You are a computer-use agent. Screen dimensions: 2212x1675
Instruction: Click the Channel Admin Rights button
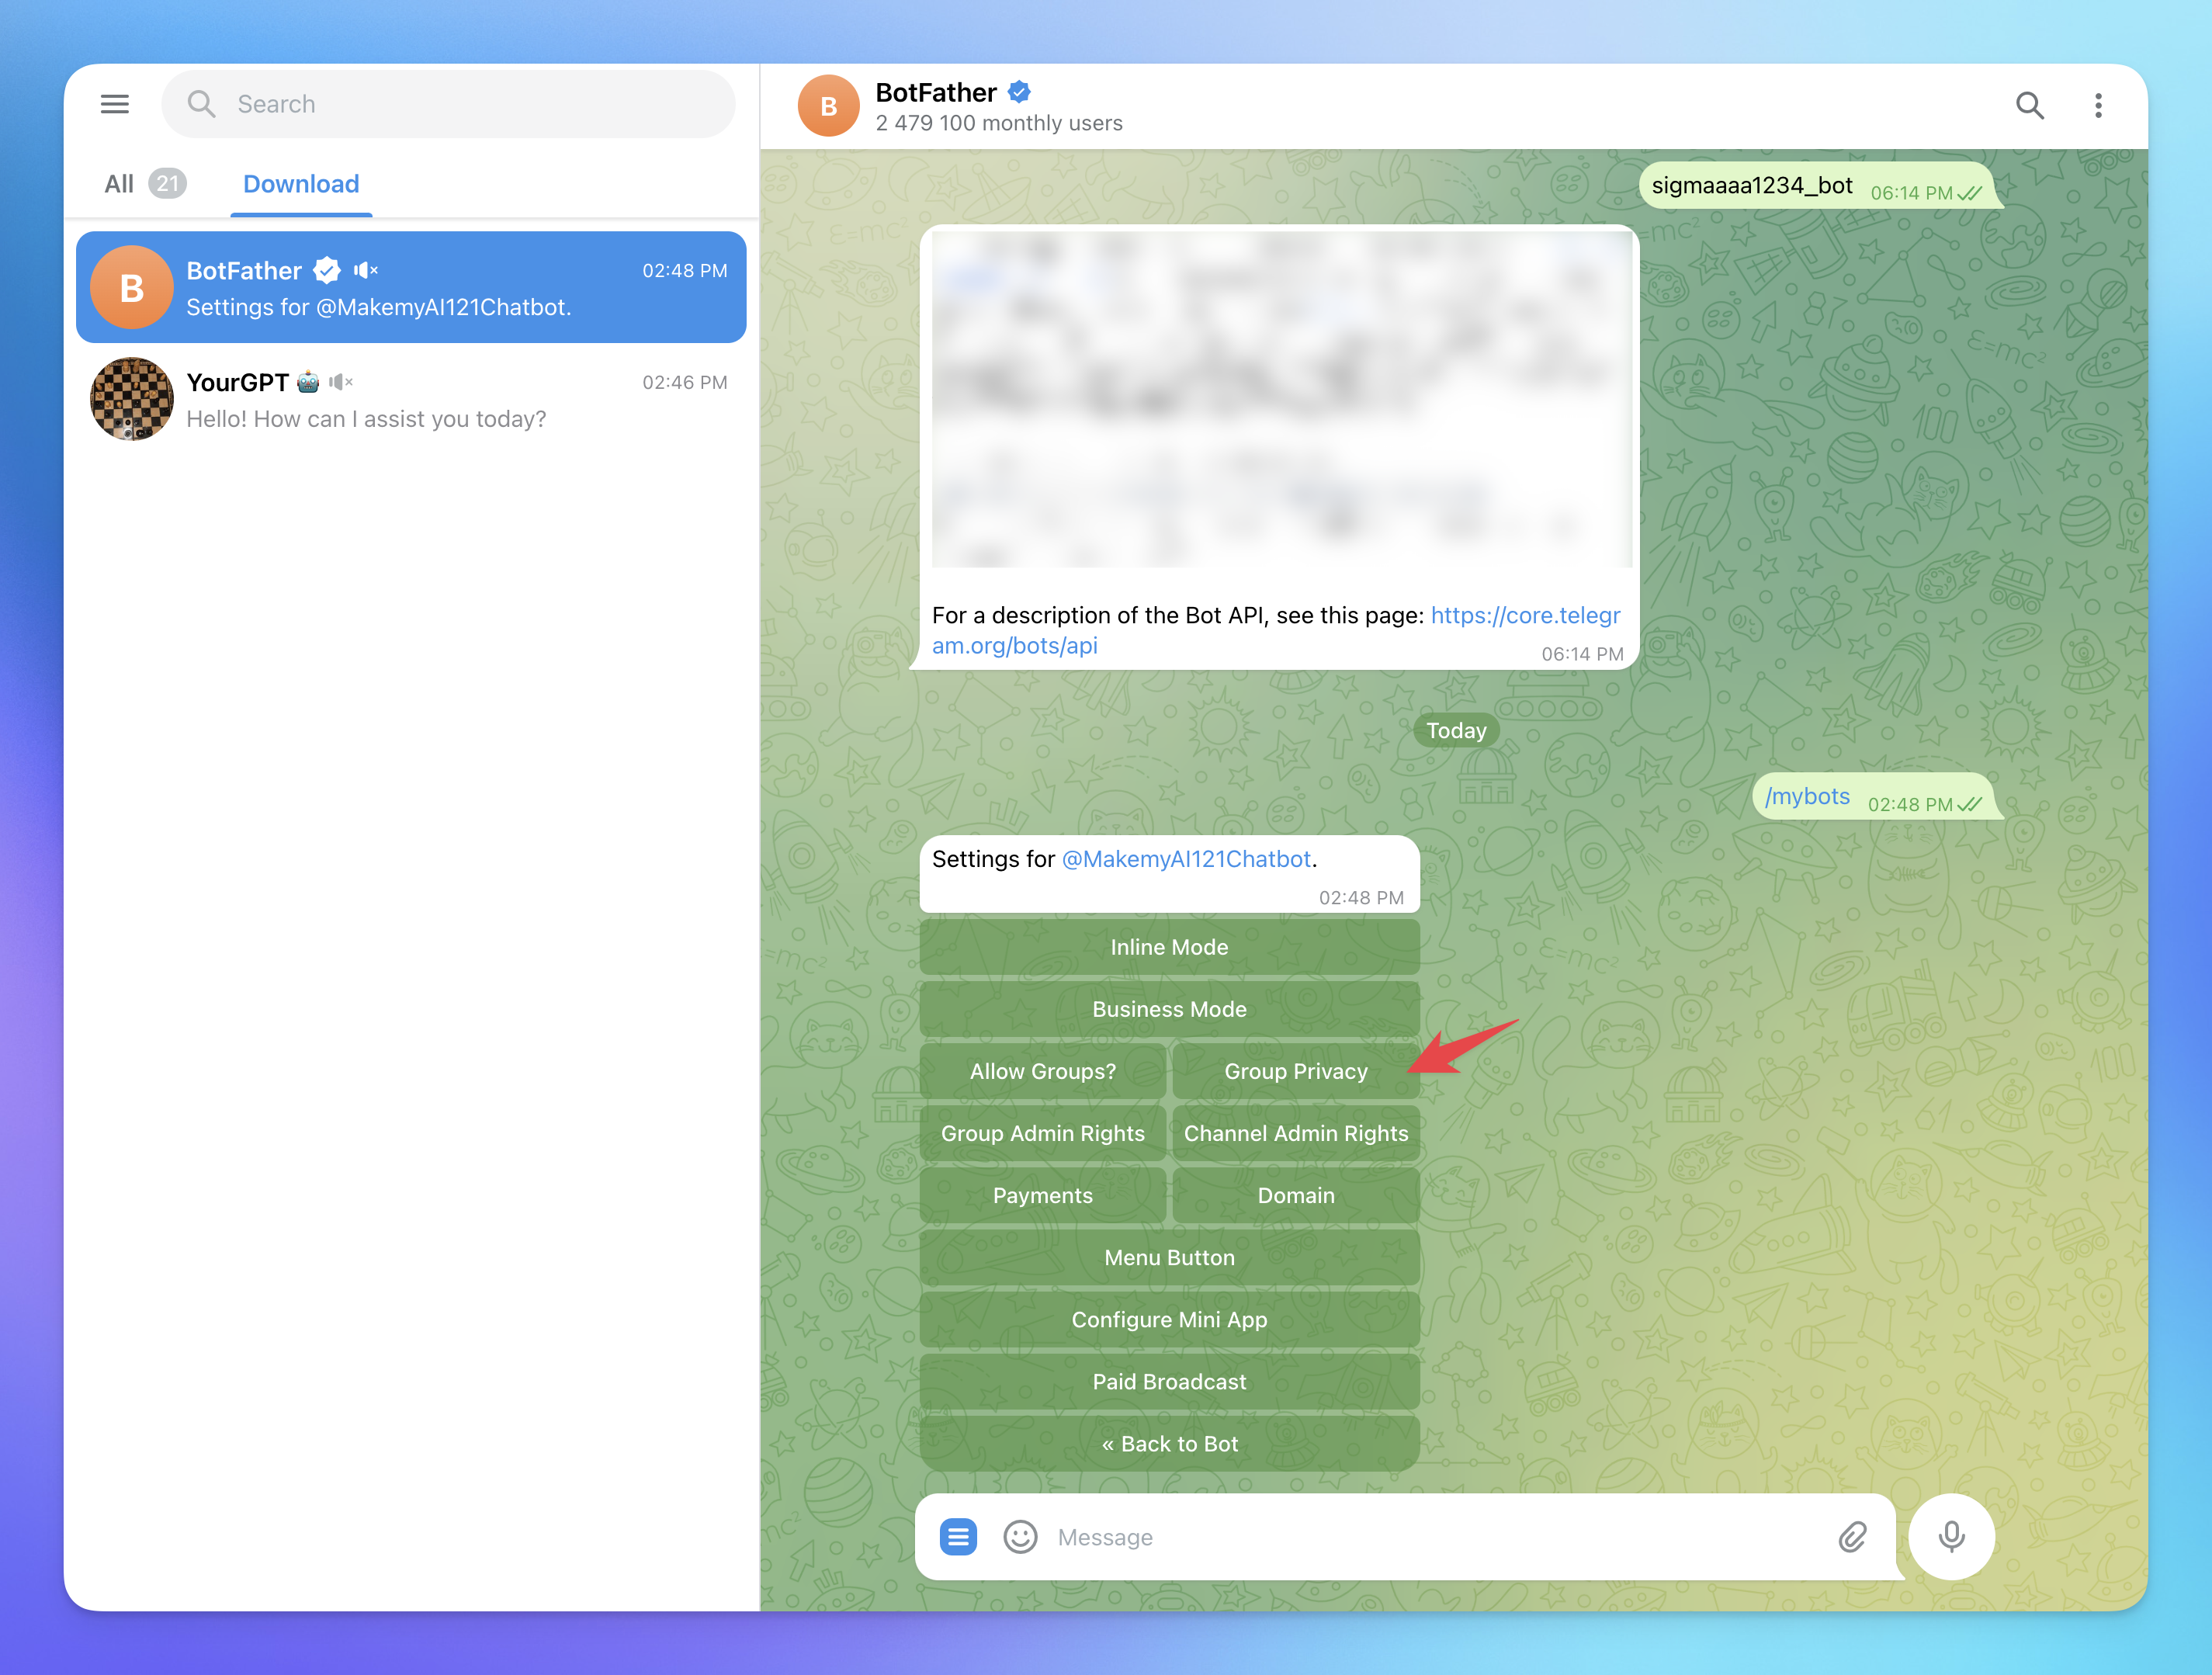[1295, 1133]
